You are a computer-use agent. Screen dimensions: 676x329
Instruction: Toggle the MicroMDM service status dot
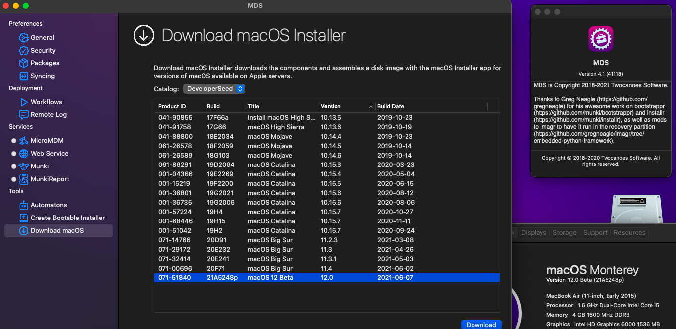[14, 141]
